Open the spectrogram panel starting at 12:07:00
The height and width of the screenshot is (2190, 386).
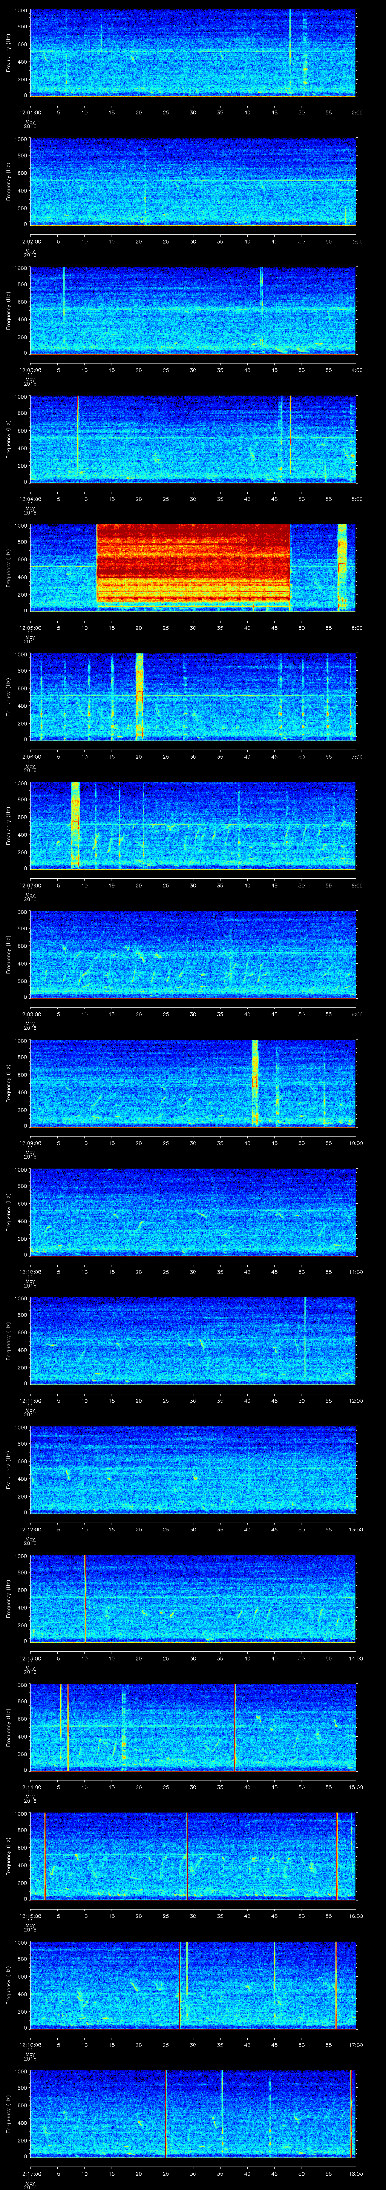pyautogui.click(x=193, y=825)
